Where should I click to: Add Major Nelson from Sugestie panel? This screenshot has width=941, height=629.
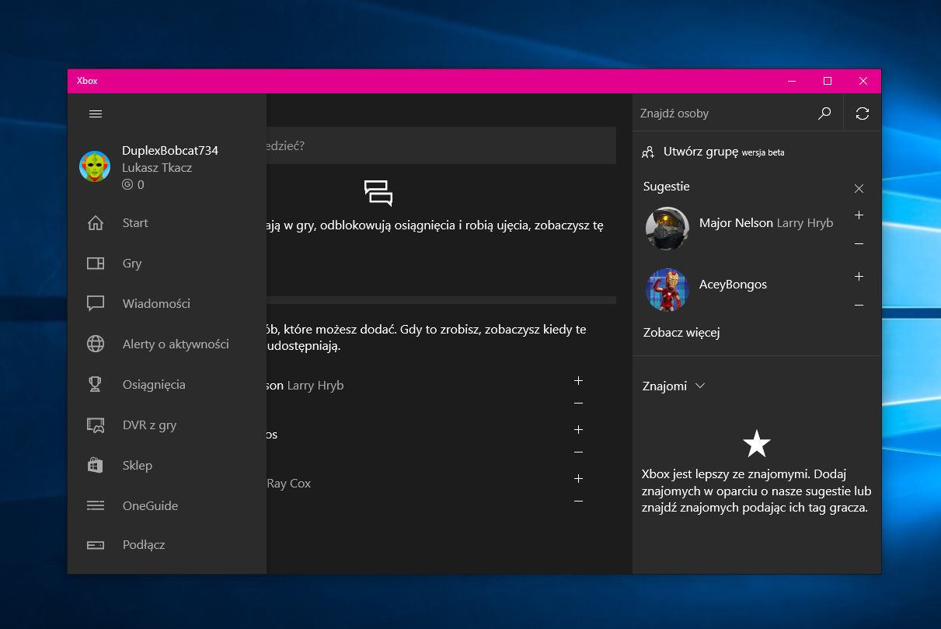pos(859,215)
